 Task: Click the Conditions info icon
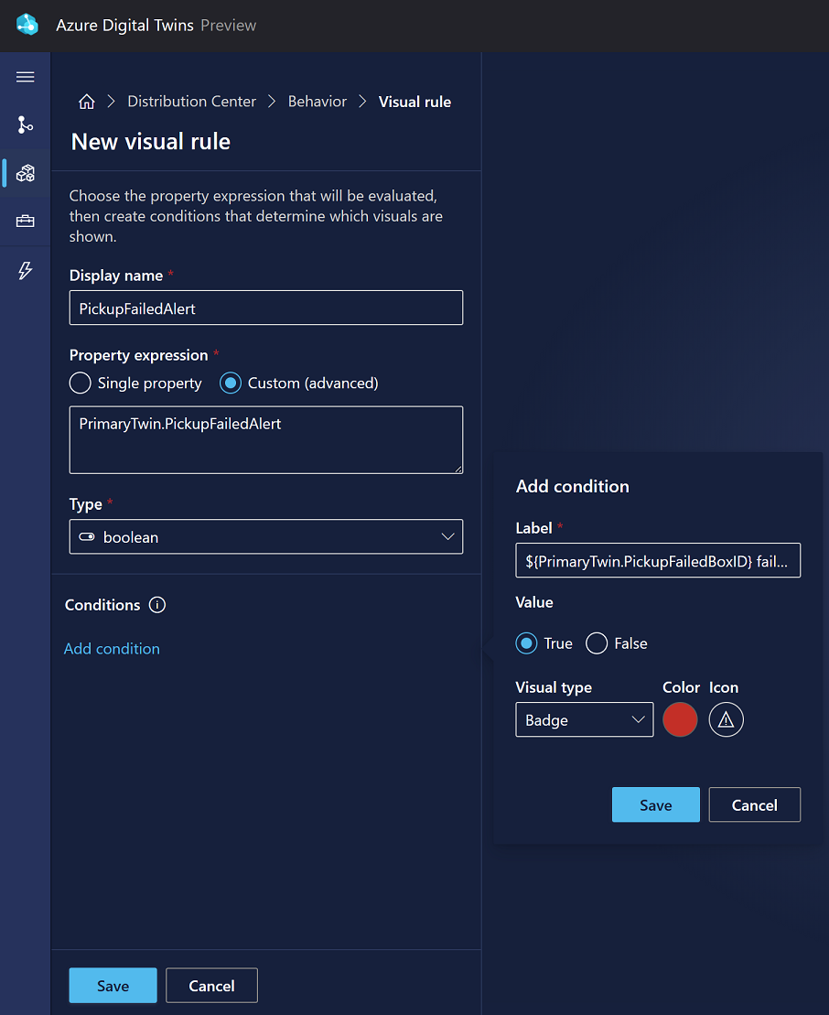point(157,605)
